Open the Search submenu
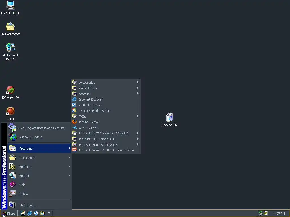Viewport: 290px width, 217px height. tap(39, 176)
